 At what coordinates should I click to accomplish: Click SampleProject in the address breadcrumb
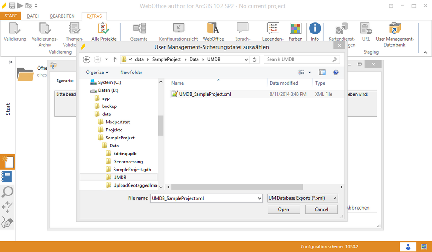pos(166,59)
